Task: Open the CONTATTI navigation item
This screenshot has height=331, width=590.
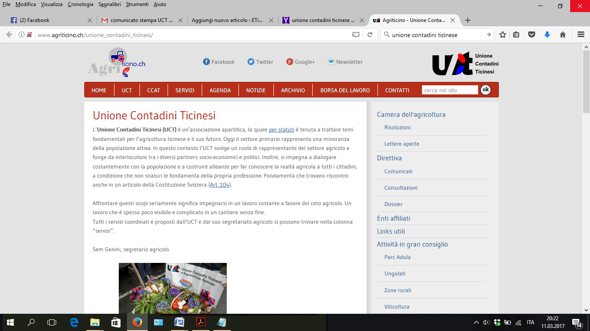Action: coord(397,90)
